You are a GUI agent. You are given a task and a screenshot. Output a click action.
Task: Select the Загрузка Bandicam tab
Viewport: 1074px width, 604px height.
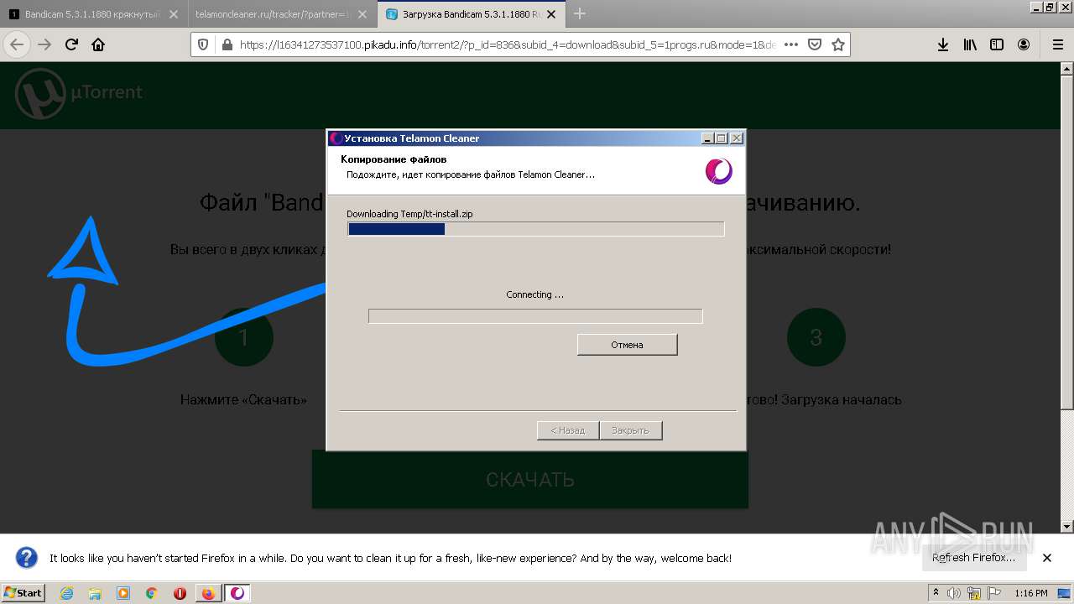click(x=471, y=14)
